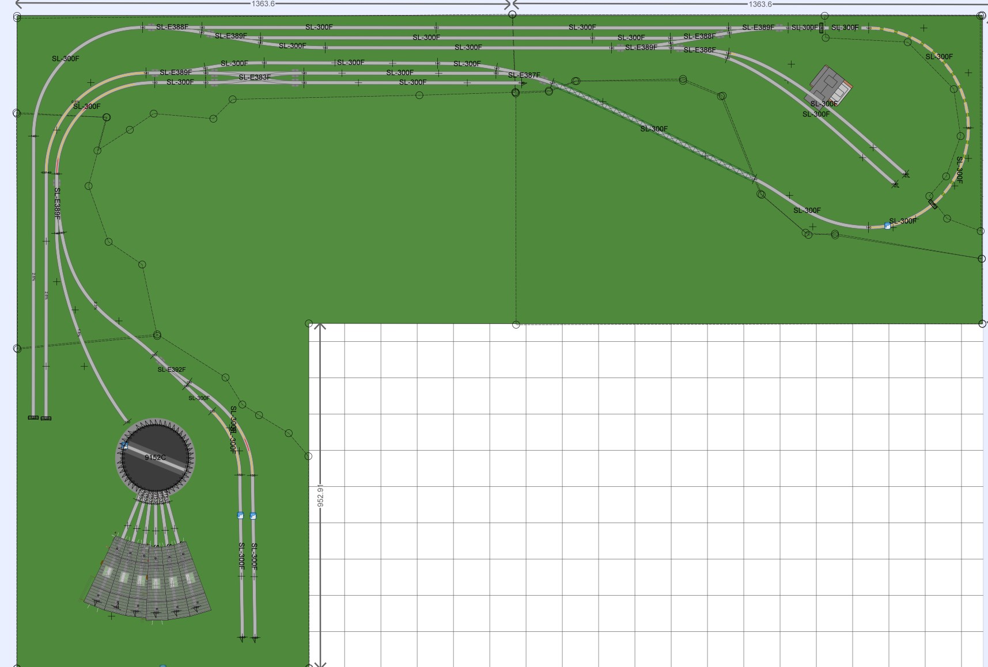Select the upper siding track end near the station
The height and width of the screenshot is (667, 988).
pyautogui.click(x=906, y=174)
